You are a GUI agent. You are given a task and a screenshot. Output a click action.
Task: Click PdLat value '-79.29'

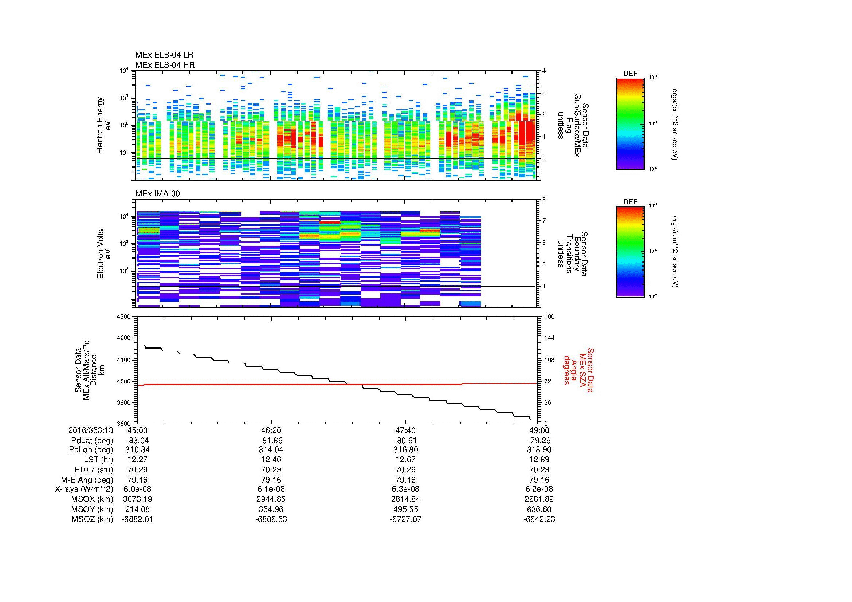(x=539, y=441)
